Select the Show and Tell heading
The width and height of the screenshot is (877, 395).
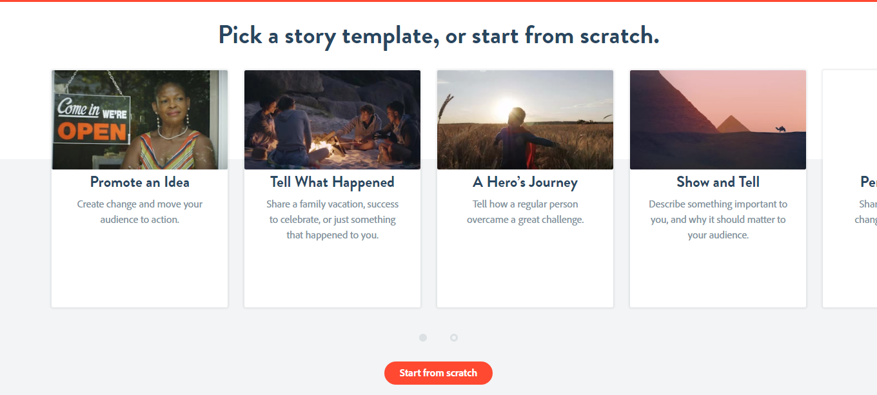click(x=718, y=182)
